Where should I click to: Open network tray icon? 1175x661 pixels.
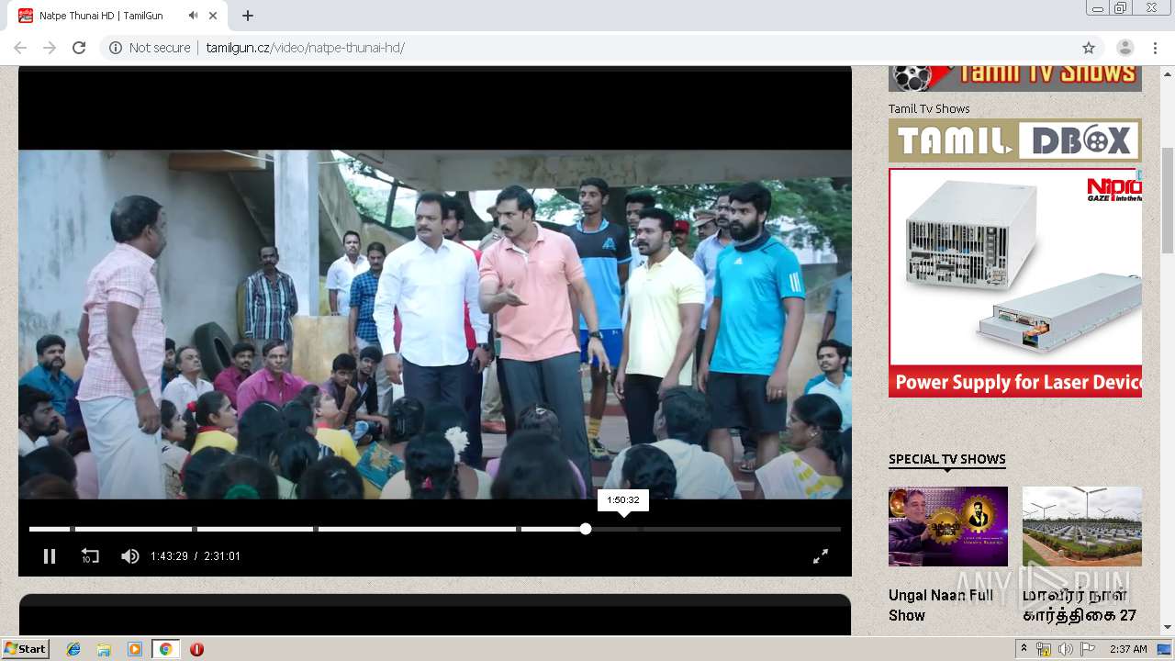(x=1044, y=649)
